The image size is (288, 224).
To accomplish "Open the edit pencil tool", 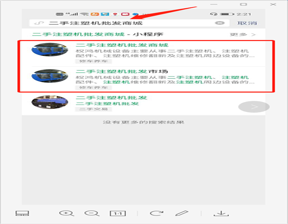I will (182, 213).
